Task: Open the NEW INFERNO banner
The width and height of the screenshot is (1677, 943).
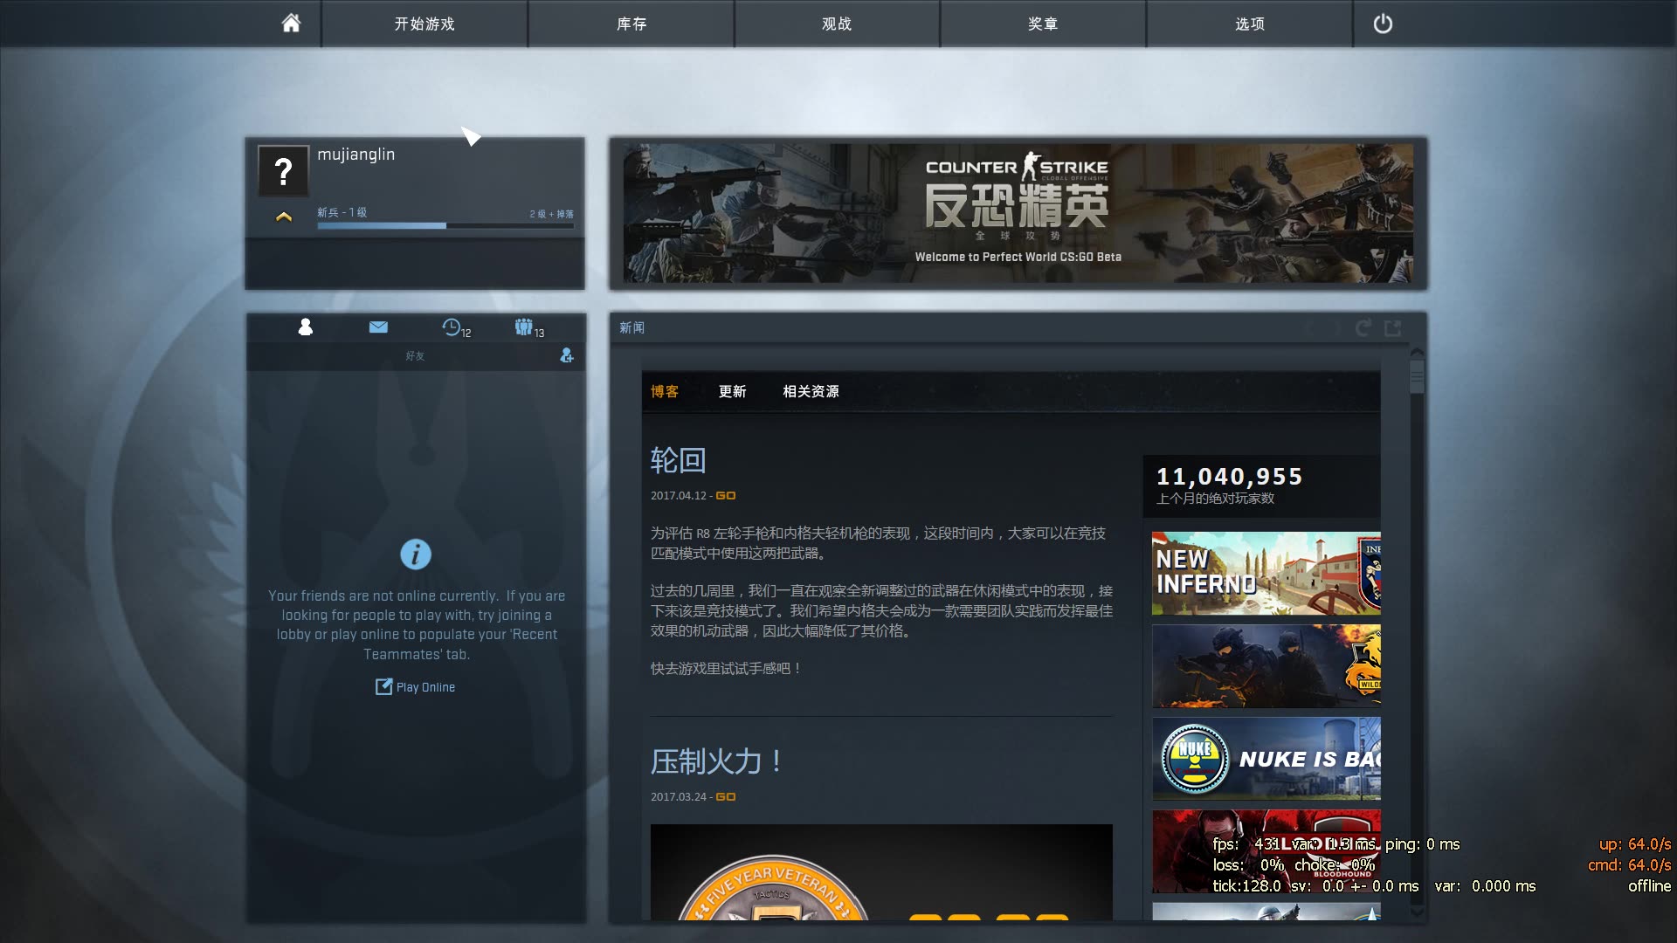Action: 1266,574
